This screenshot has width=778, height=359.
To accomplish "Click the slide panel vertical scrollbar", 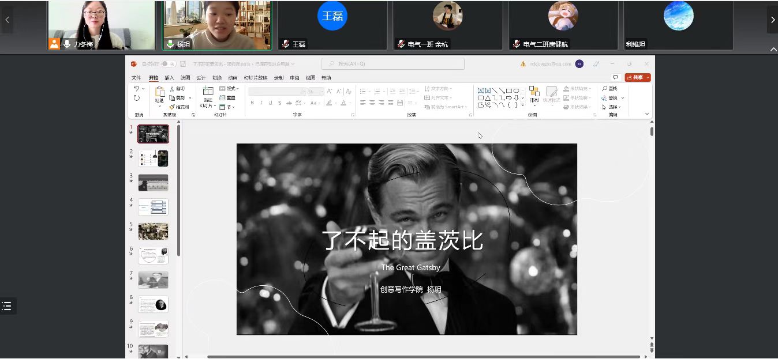I will 178,190.
